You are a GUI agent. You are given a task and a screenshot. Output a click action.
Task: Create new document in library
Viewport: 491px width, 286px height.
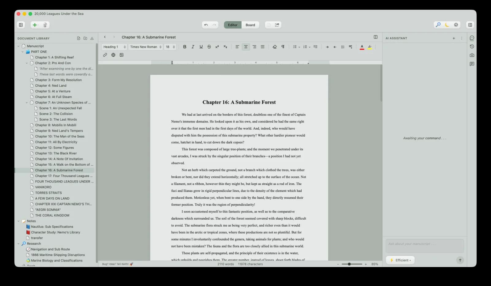click(79, 38)
